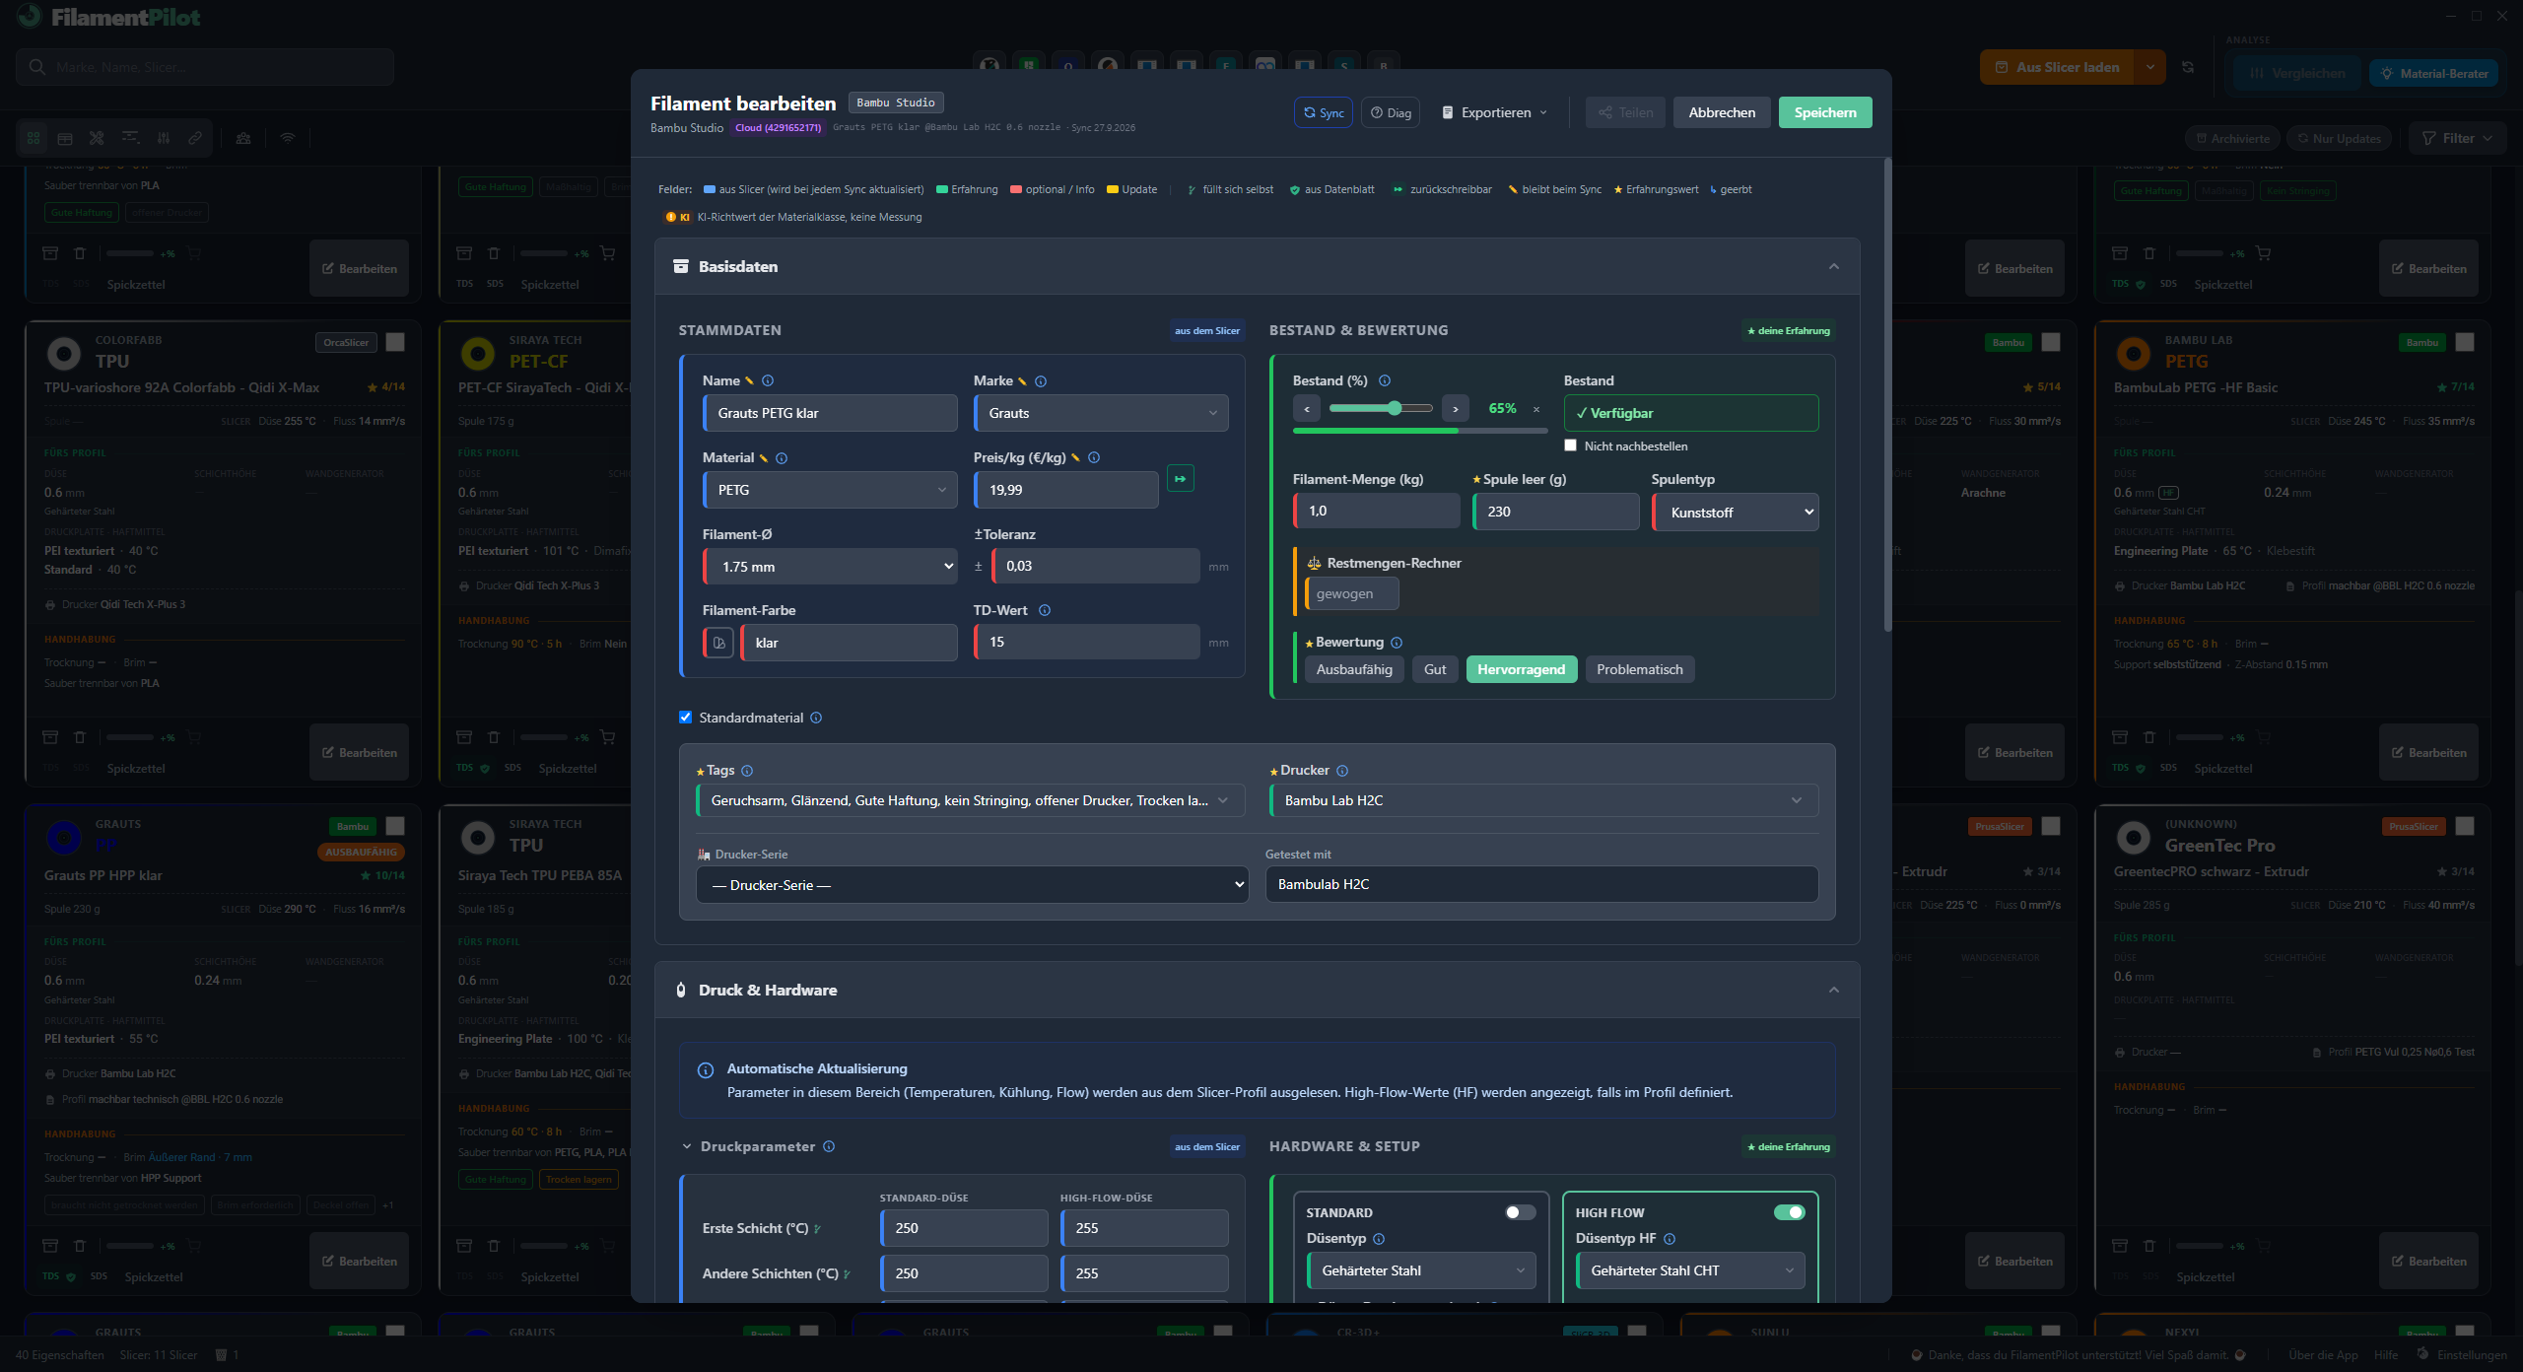Collapse the Druckparameter subsection chevron
Image resolution: width=2523 pixels, height=1372 pixels.
pyautogui.click(x=687, y=1147)
